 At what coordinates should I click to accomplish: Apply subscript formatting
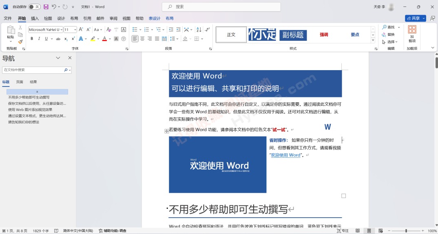(x=66, y=39)
